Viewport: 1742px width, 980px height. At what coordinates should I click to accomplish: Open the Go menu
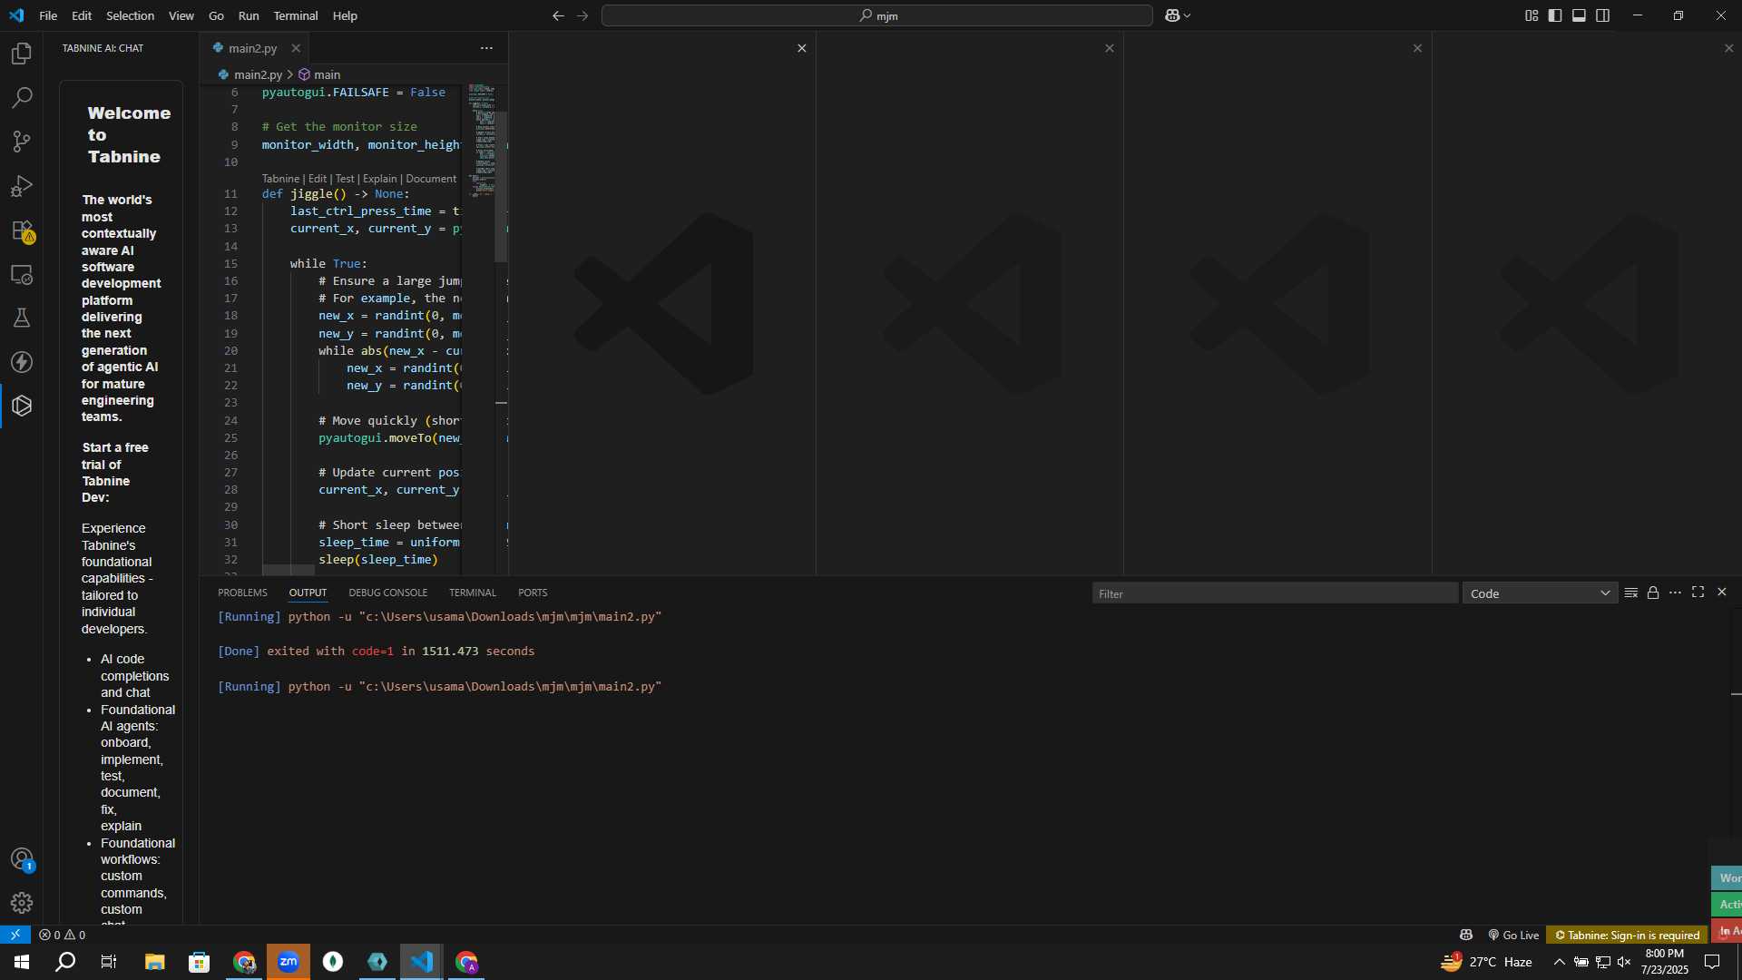click(x=216, y=15)
